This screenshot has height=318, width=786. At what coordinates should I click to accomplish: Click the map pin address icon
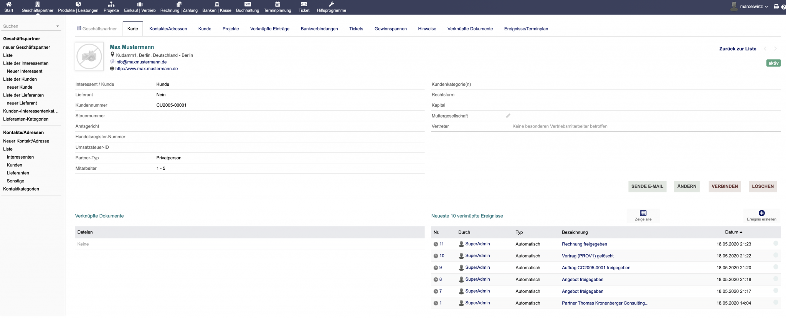(x=112, y=55)
